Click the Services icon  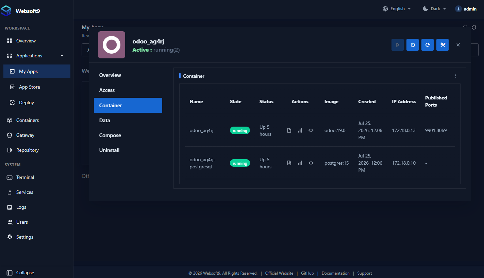tap(10, 192)
